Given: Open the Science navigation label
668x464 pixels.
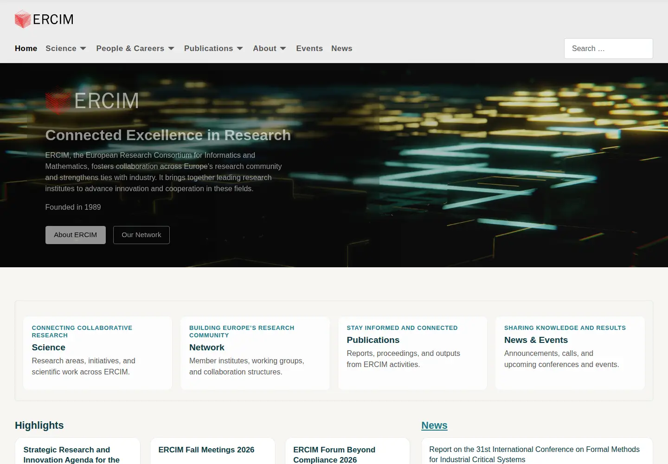Looking at the screenshot, I should [x=61, y=48].
